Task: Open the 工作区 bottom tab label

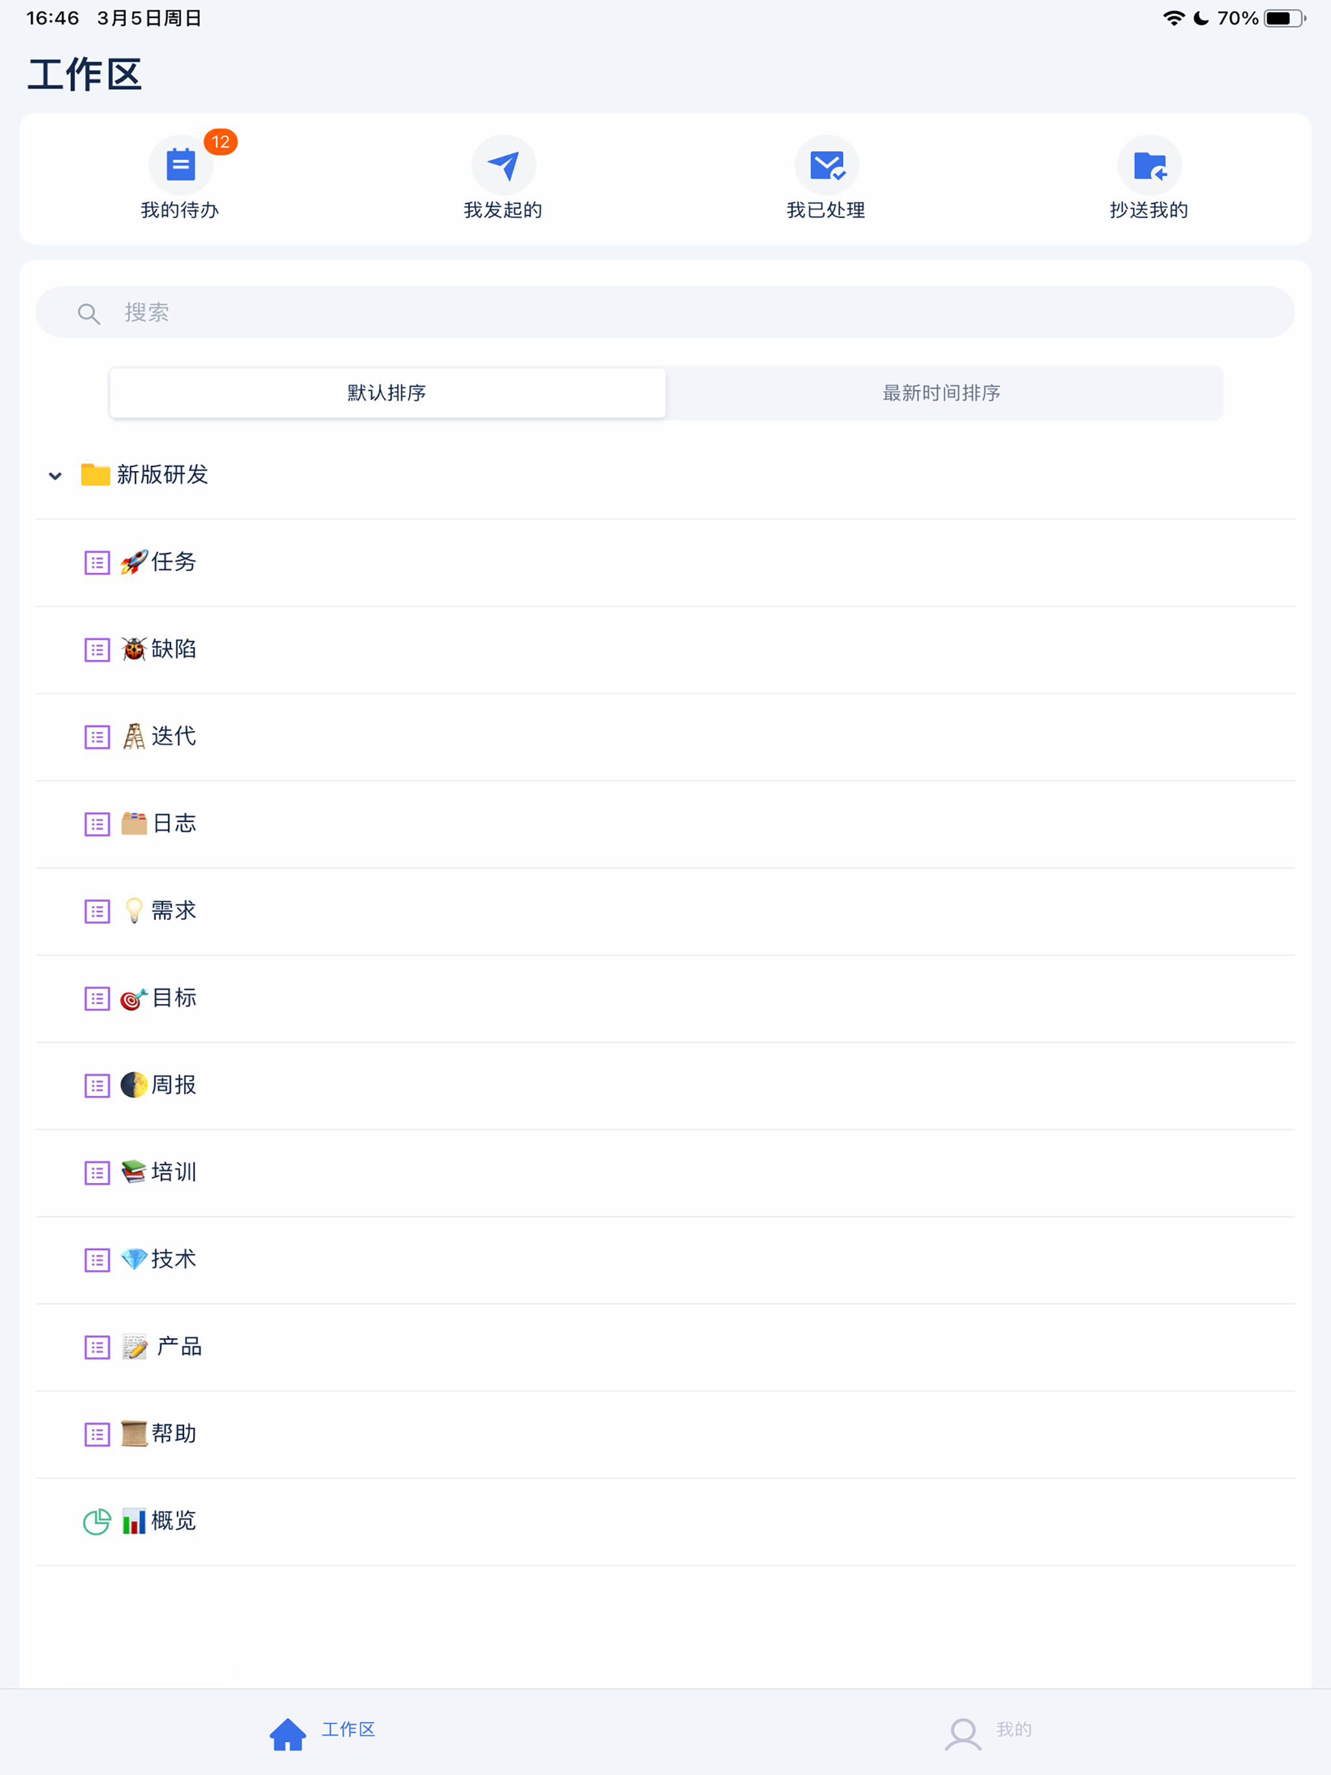Action: 348,1730
